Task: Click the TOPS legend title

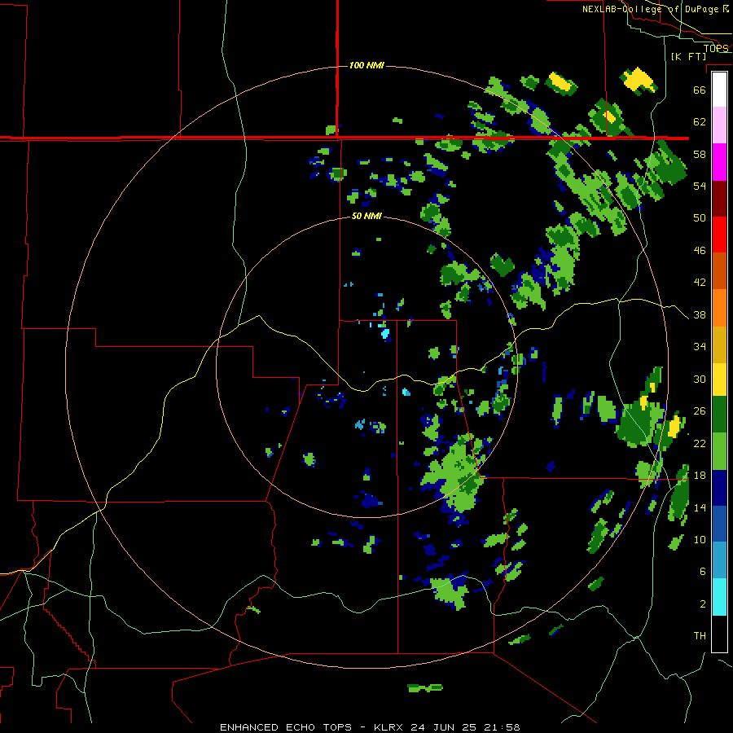Action: point(716,48)
